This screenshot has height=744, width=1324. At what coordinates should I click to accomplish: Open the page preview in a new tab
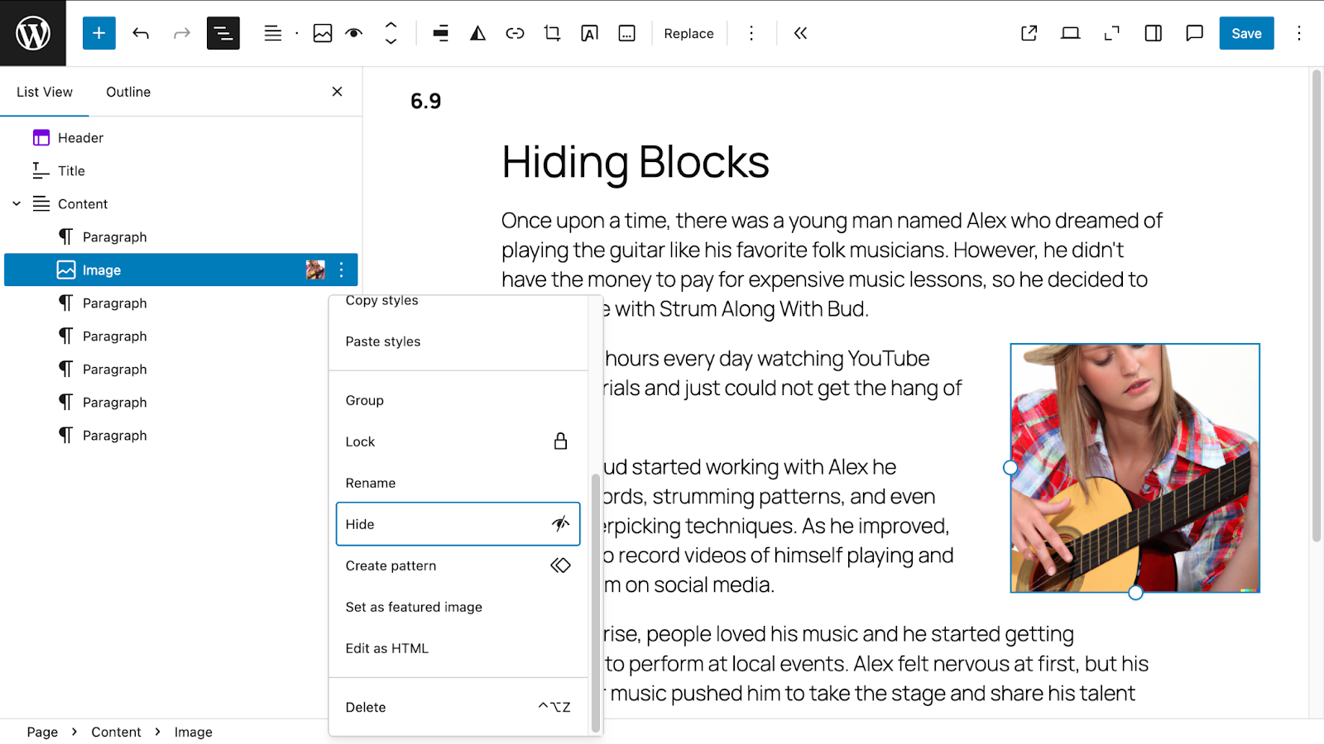pos(1029,33)
